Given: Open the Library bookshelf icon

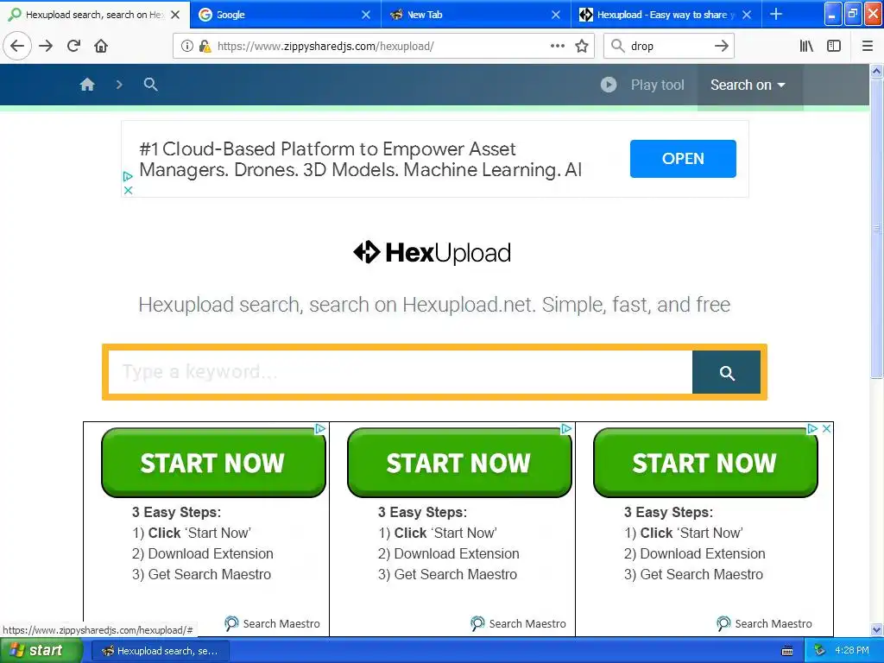Looking at the screenshot, I should (806, 47).
